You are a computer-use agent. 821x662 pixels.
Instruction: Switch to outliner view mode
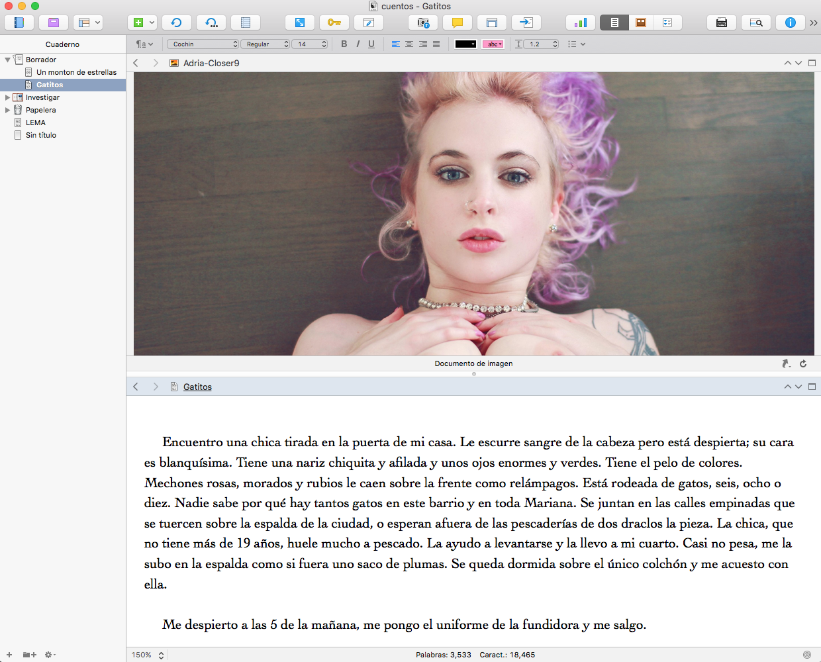(667, 23)
